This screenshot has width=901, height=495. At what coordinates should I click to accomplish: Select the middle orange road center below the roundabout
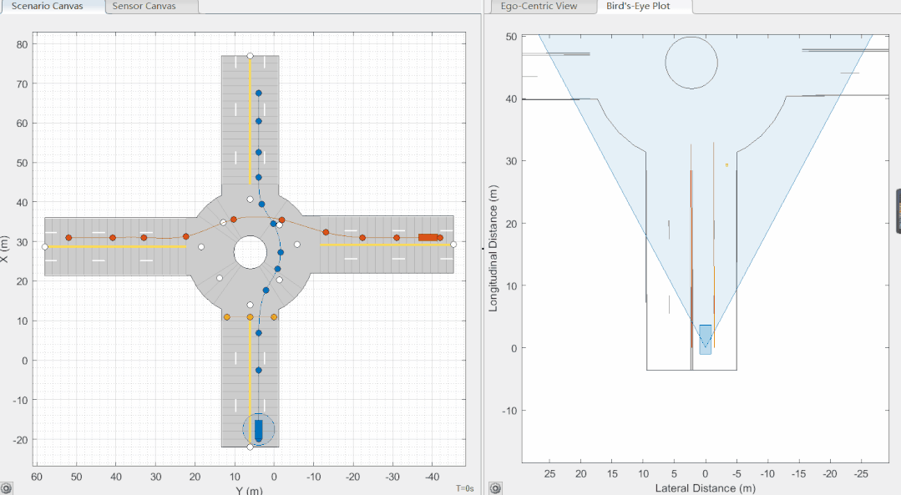250,317
